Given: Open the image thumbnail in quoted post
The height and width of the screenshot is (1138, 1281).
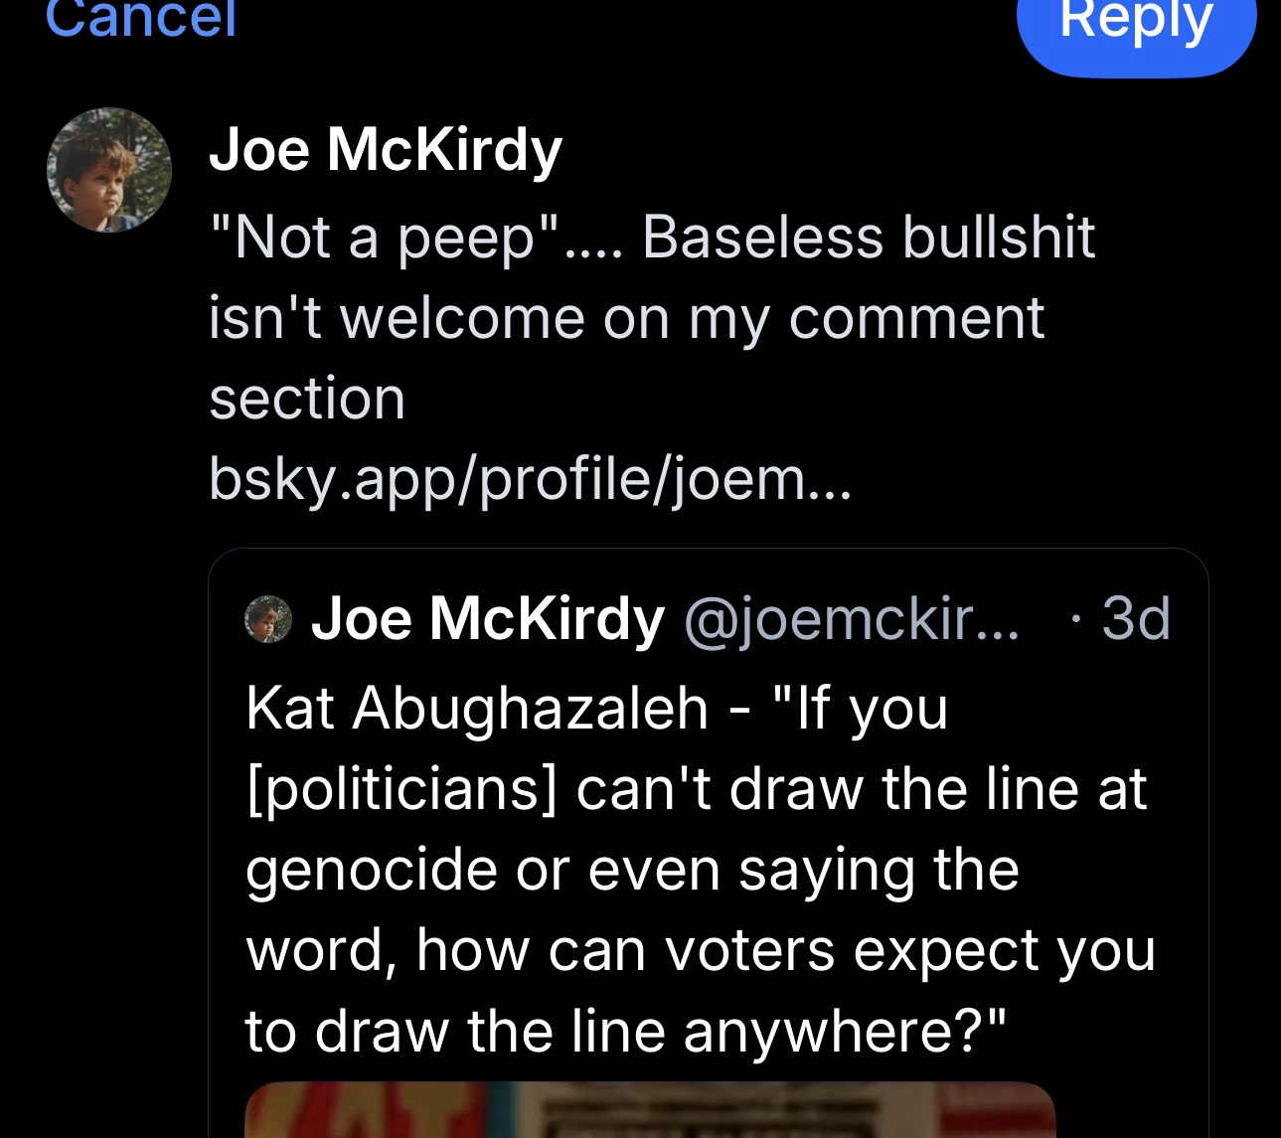Looking at the screenshot, I should [649, 1109].
